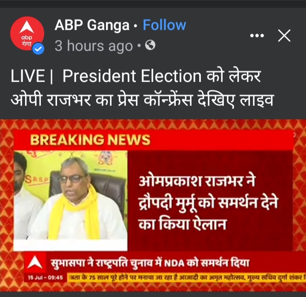Image resolution: width=306 pixels, height=297 pixels.
Task: Click the yellow scrolling news ticker
Action: point(186,277)
